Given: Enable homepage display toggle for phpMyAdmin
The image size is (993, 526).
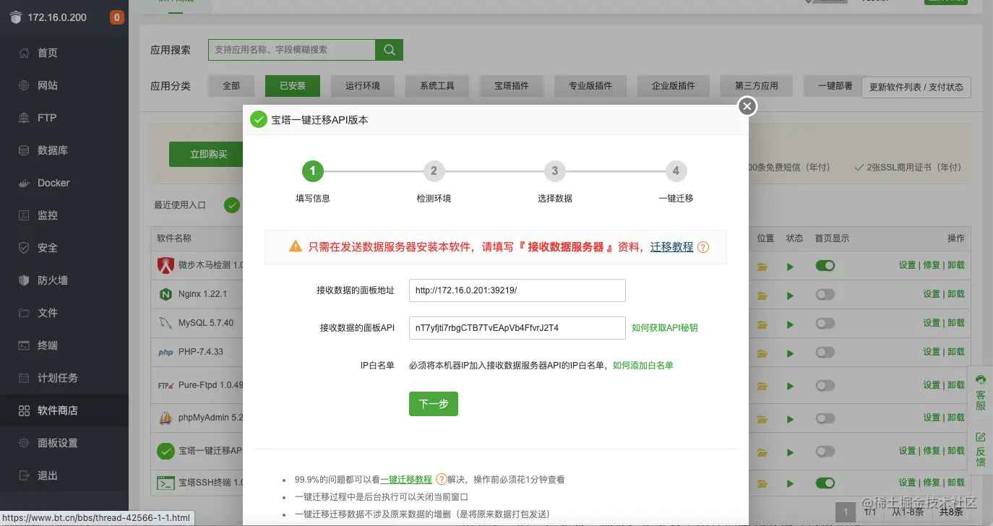Looking at the screenshot, I should coord(825,418).
